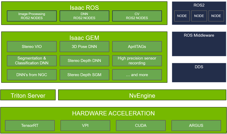Choose the ARGUS box

coord(196,125)
